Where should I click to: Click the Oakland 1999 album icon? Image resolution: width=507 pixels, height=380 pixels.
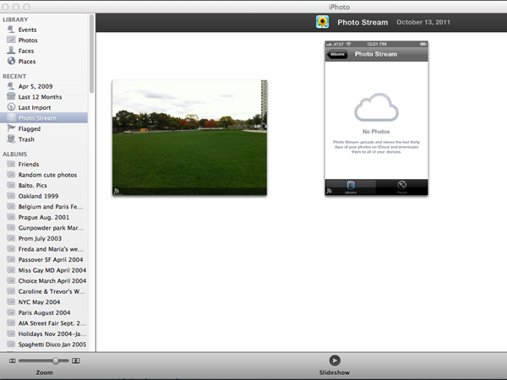click(x=11, y=196)
